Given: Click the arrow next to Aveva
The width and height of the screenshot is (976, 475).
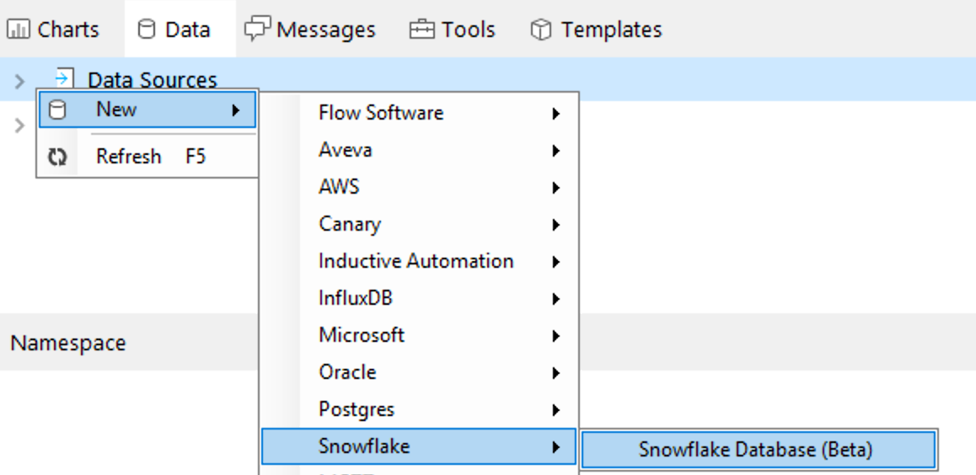Looking at the screenshot, I should pyautogui.click(x=555, y=151).
